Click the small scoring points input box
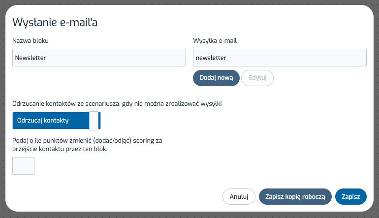This screenshot has width=379, height=218. (x=23, y=166)
